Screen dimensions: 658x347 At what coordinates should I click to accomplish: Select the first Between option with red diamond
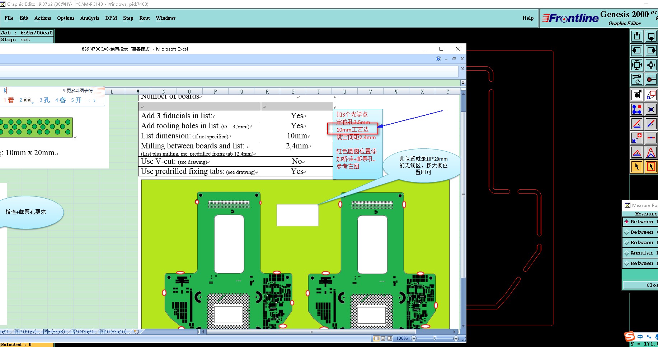(x=640, y=222)
